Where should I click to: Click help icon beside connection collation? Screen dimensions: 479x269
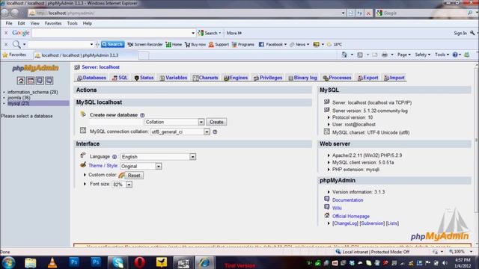[x=215, y=132]
